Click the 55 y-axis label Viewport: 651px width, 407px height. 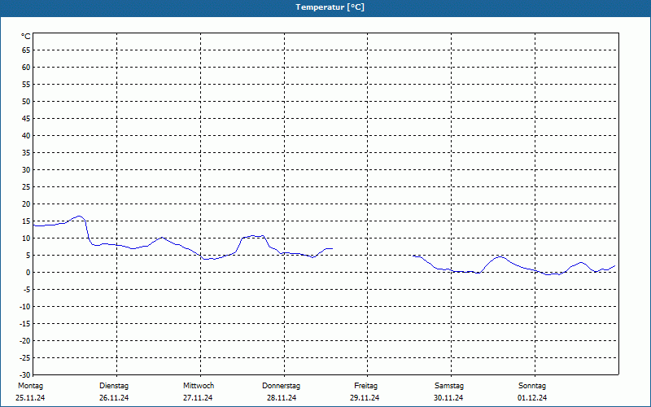(26, 85)
